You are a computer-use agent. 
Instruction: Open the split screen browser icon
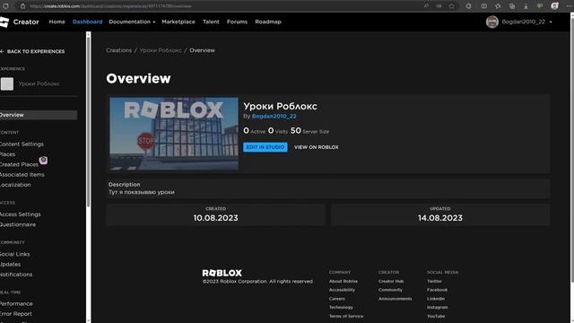(484, 6)
